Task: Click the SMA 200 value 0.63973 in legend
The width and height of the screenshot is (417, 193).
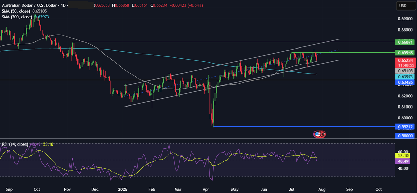Action: click(x=41, y=17)
